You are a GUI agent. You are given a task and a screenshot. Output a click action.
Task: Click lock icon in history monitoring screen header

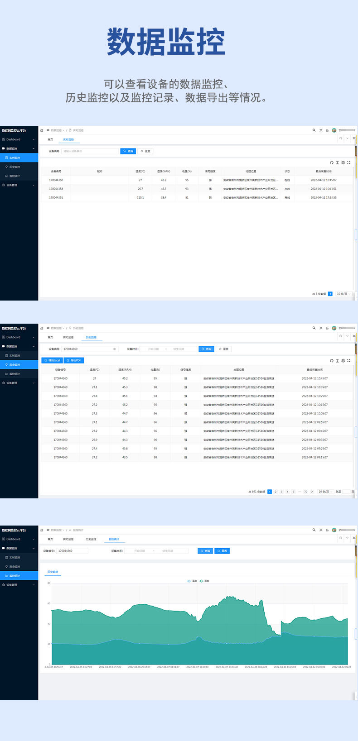pyautogui.click(x=327, y=328)
